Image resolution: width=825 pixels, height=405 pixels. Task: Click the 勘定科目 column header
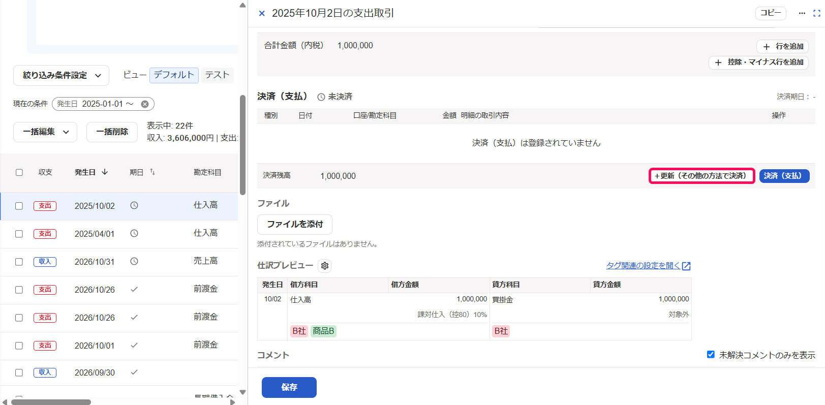(207, 172)
